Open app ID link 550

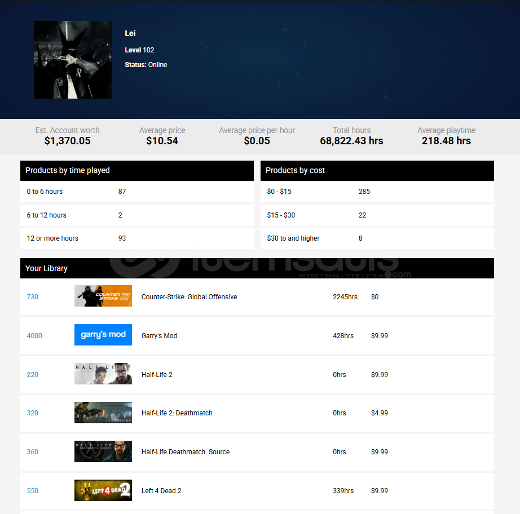(33, 491)
